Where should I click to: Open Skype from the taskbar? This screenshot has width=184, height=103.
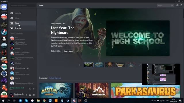pos(26,101)
